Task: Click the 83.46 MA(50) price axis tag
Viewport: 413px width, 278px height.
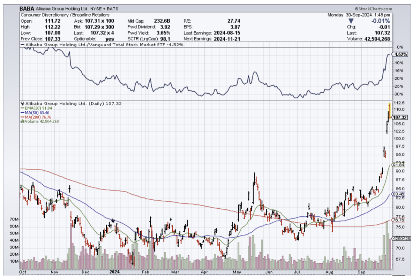Action: [399, 194]
